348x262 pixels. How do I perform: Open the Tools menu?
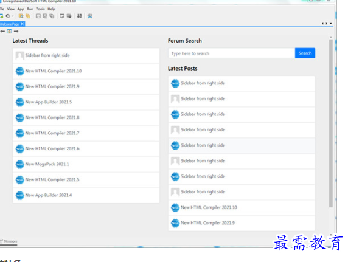pyautogui.click(x=40, y=9)
